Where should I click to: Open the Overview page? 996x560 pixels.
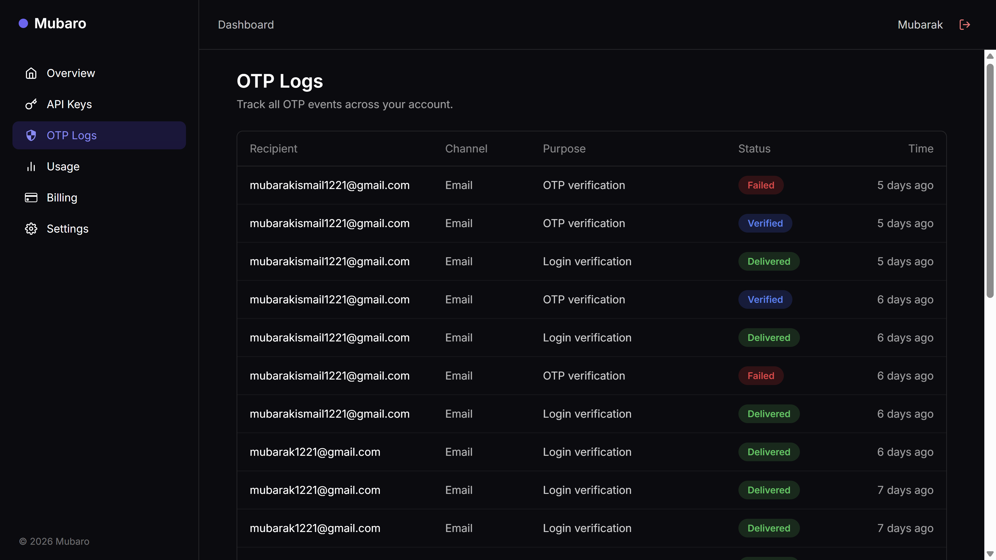[99, 73]
